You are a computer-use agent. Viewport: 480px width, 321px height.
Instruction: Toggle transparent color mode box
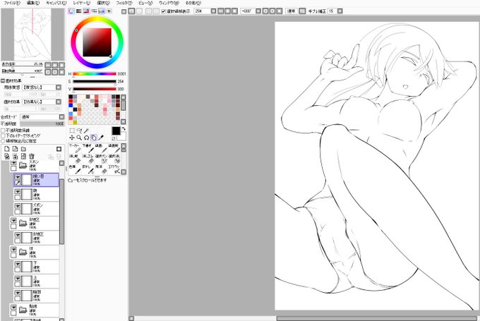[x=114, y=138]
